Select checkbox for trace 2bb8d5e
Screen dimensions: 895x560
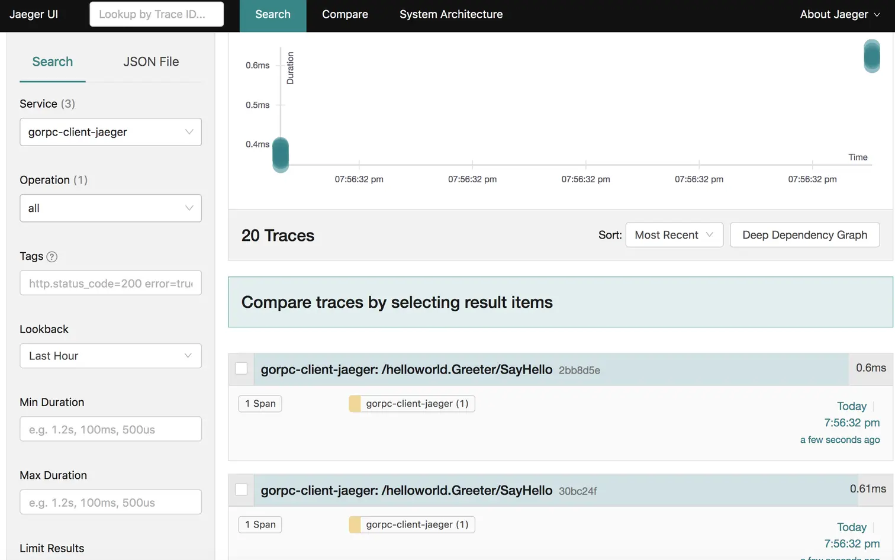coord(242,369)
